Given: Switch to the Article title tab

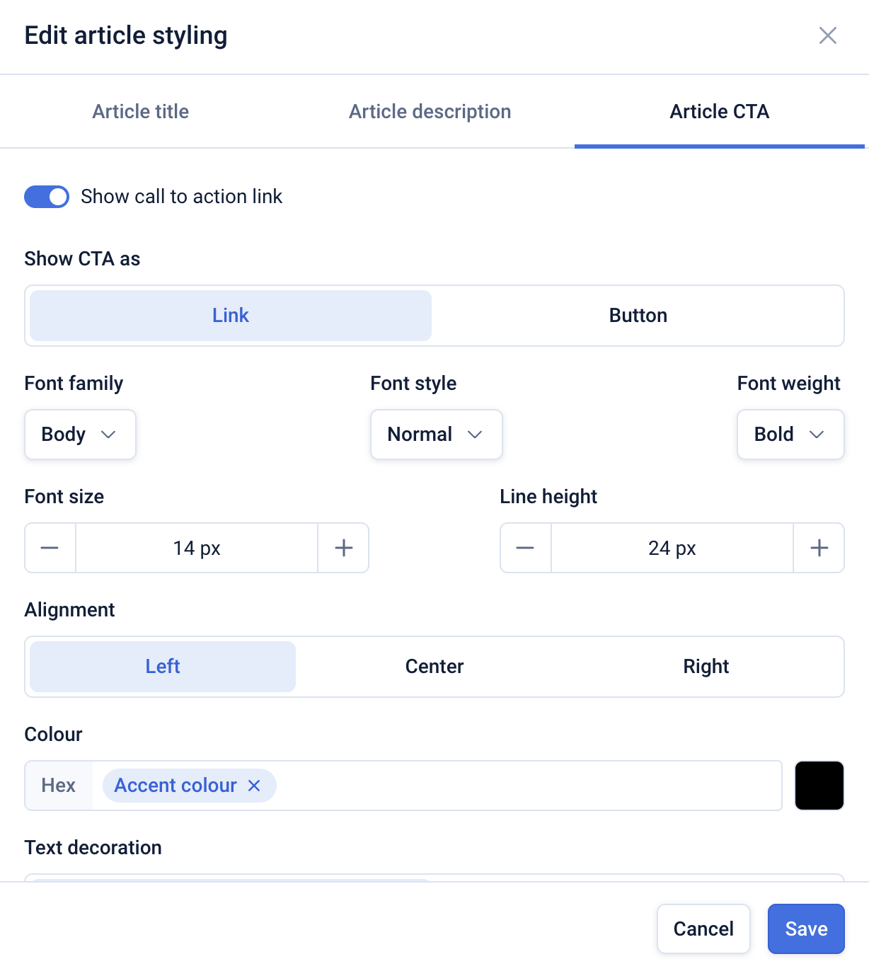Looking at the screenshot, I should [x=141, y=112].
